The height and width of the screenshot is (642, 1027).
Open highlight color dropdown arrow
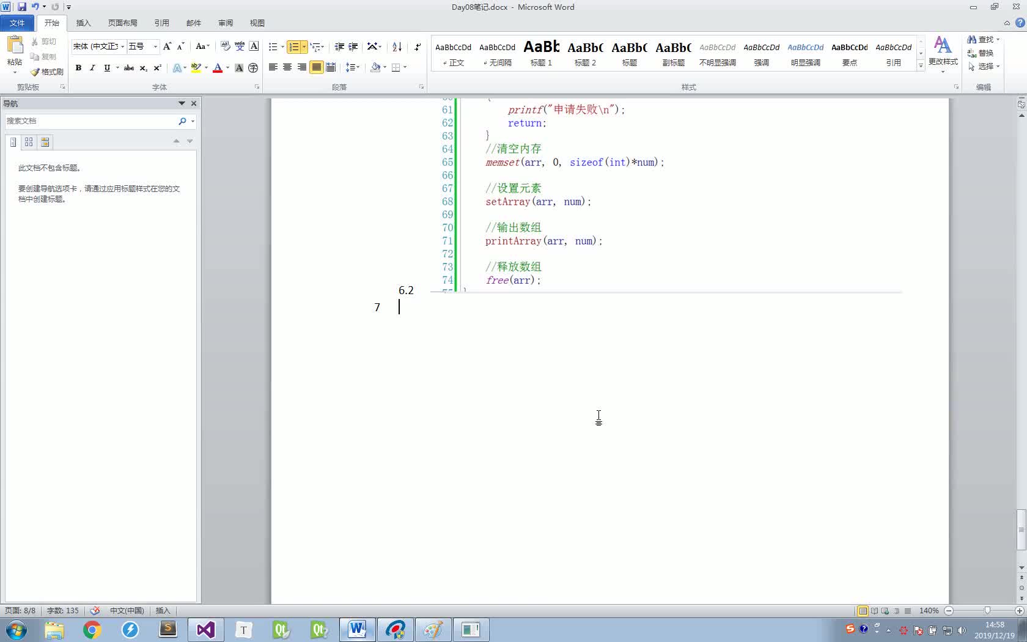pyautogui.click(x=206, y=68)
